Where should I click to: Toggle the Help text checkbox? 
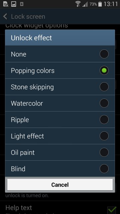[112, 210]
